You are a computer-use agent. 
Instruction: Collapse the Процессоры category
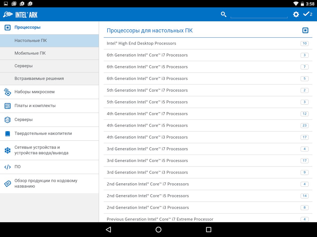tap(27, 27)
